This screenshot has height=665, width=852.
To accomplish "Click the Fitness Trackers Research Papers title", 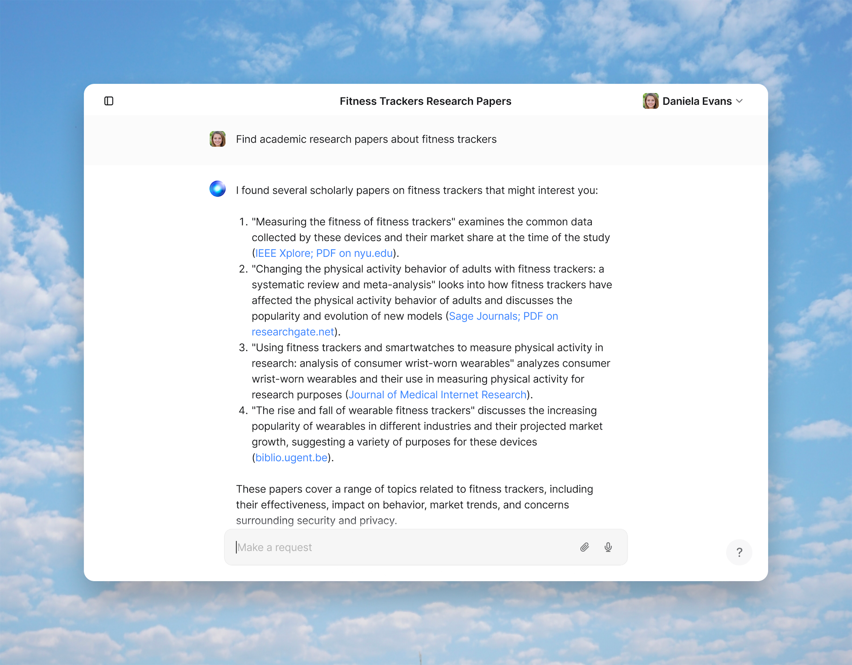I will 425,101.
